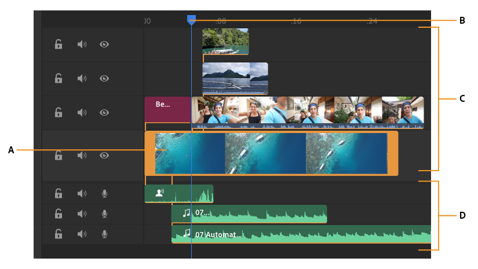The height and width of the screenshot is (269, 478).
Task: Mute the middle music audio track
Action: (82, 214)
